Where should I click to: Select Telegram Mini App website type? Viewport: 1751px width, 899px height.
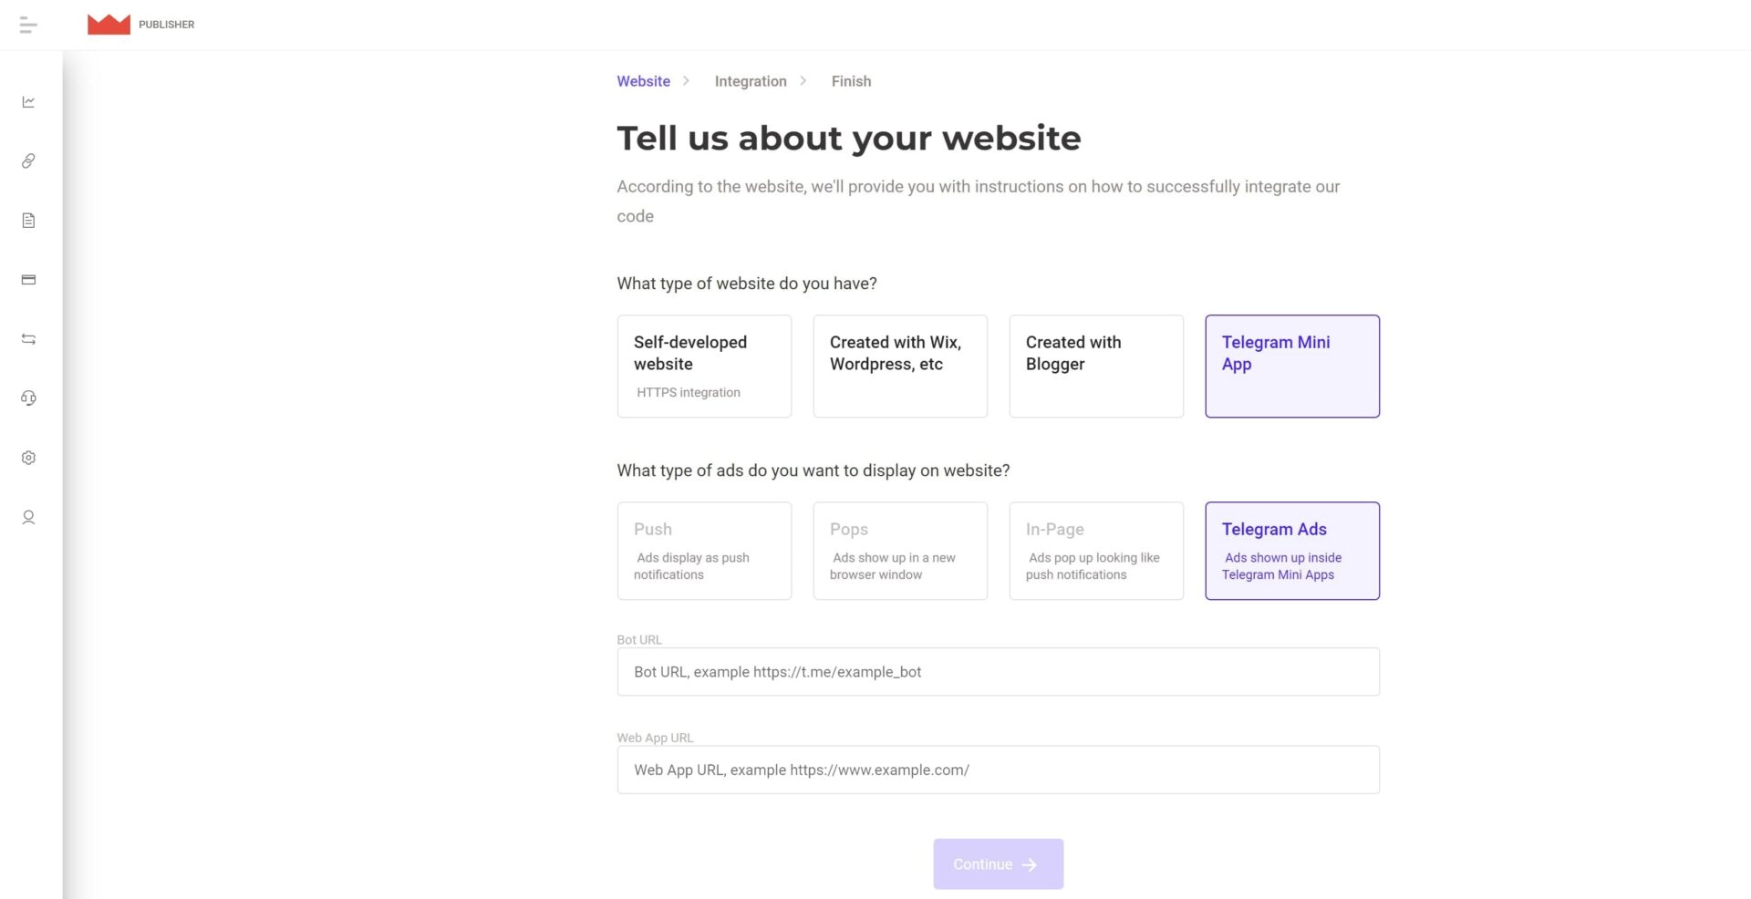click(1292, 366)
